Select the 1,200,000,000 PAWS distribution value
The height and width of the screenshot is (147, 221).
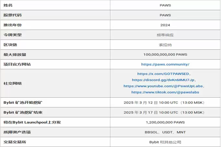pyautogui.click(x=165, y=122)
